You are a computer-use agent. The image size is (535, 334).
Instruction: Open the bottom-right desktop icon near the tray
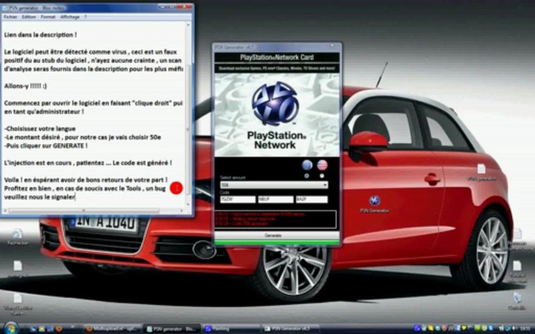point(517,301)
